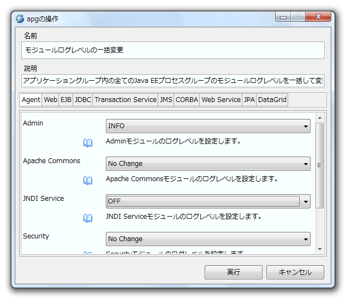346x299 pixels.
Task: Switch to the CORBA tab
Action: pyautogui.click(x=187, y=100)
